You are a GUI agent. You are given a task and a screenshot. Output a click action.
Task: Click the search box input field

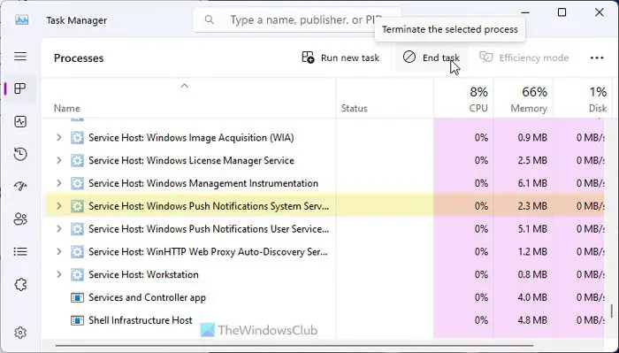tap(297, 19)
